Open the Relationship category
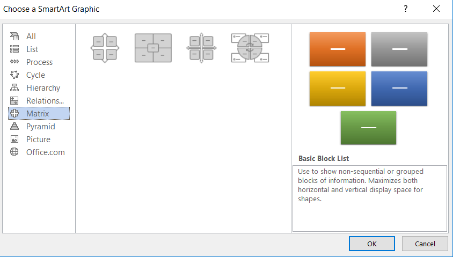 coord(45,101)
